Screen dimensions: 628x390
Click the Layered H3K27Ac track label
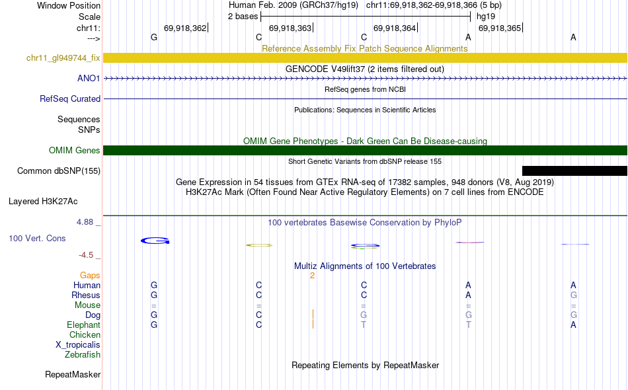tap(43, 202)
